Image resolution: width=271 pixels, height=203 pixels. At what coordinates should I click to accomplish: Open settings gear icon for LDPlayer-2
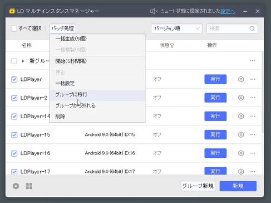coord(241,98)
